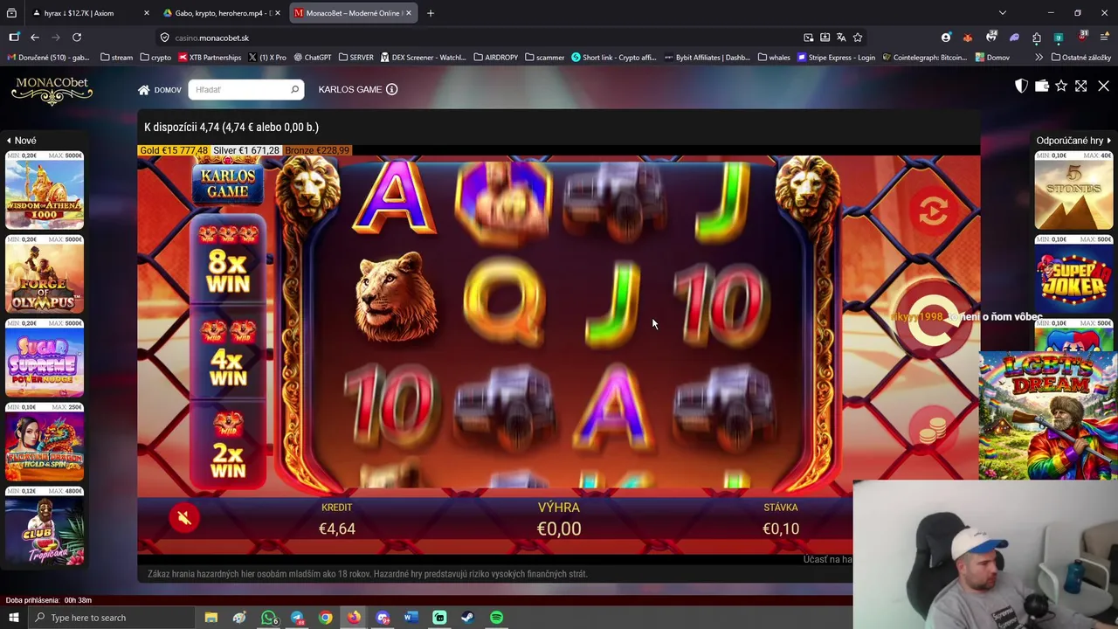This screenshot has height=629, width=1118.
Task: Collapse the Nové games panel
Action: [22, 141]
